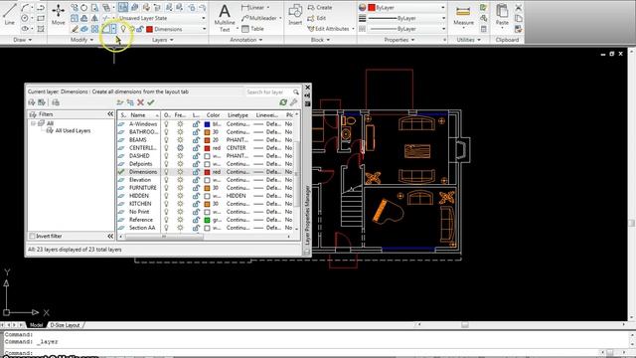Open the ByLayer color dropdown
This screenshot has height=358, width=636.
pyautogui.click(x=406, y=7)
